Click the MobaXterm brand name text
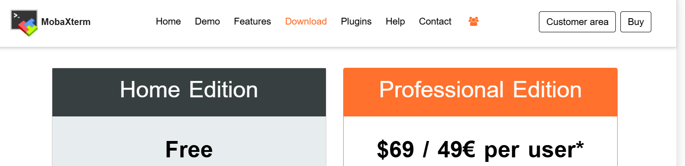Image resolution: width=685 pixels, height=166 pixels. 66,22
